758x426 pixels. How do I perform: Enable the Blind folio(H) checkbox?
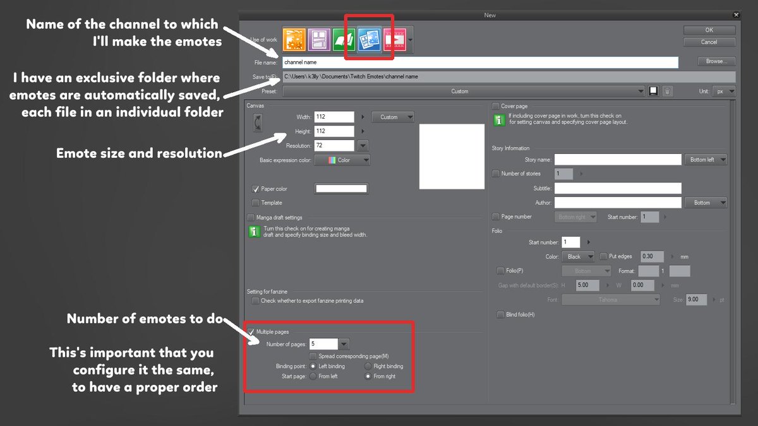[x=501, y=314]
